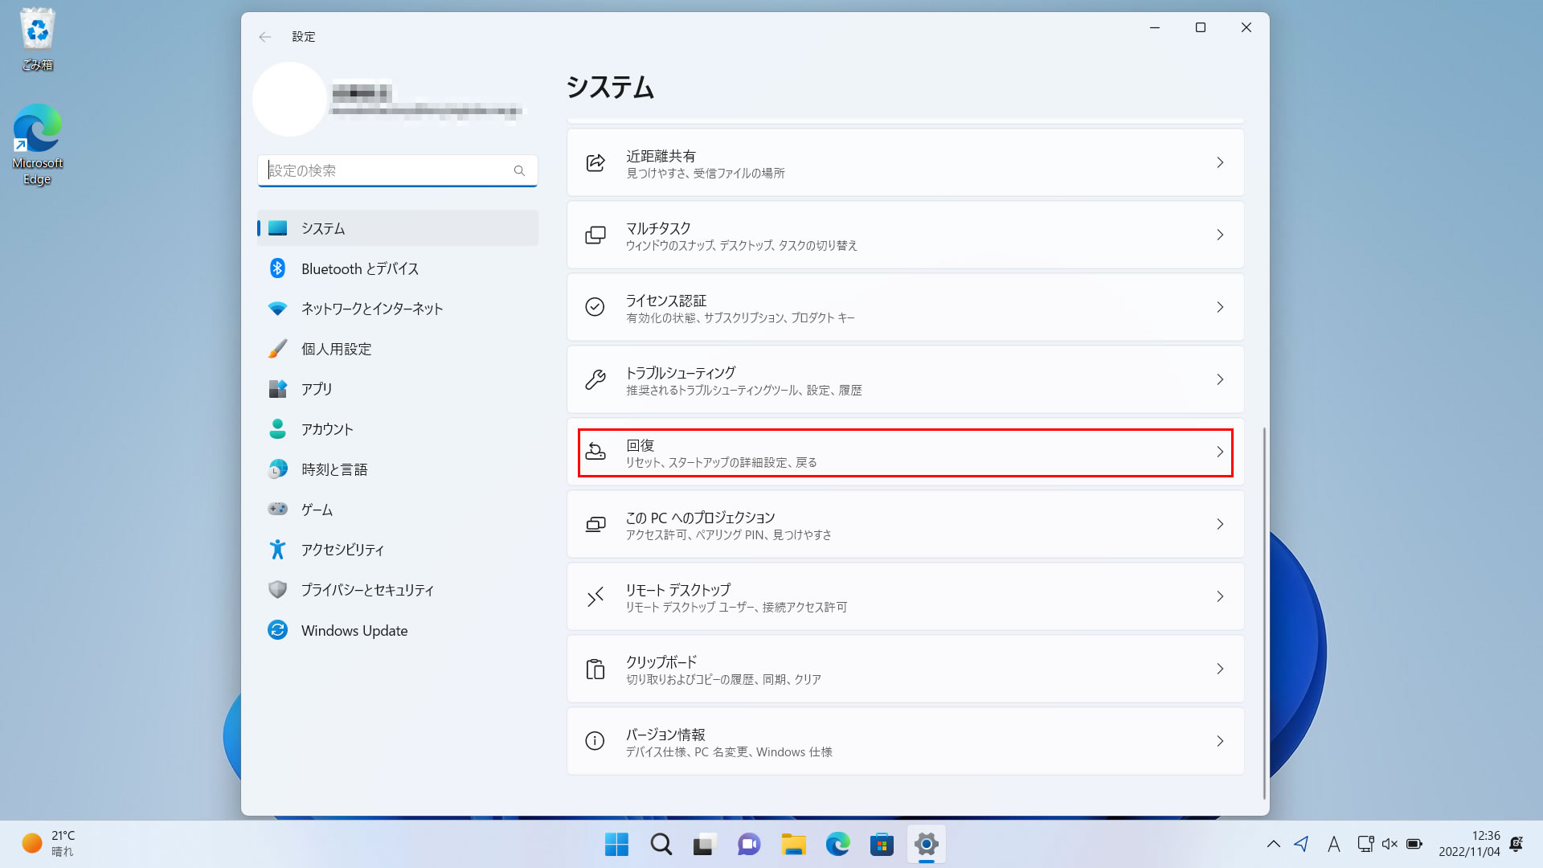The width and height of the screenshot is (1543, 868).
Task: Open the weather widget 21°C 晴れ
Action: tap(49, 844)
